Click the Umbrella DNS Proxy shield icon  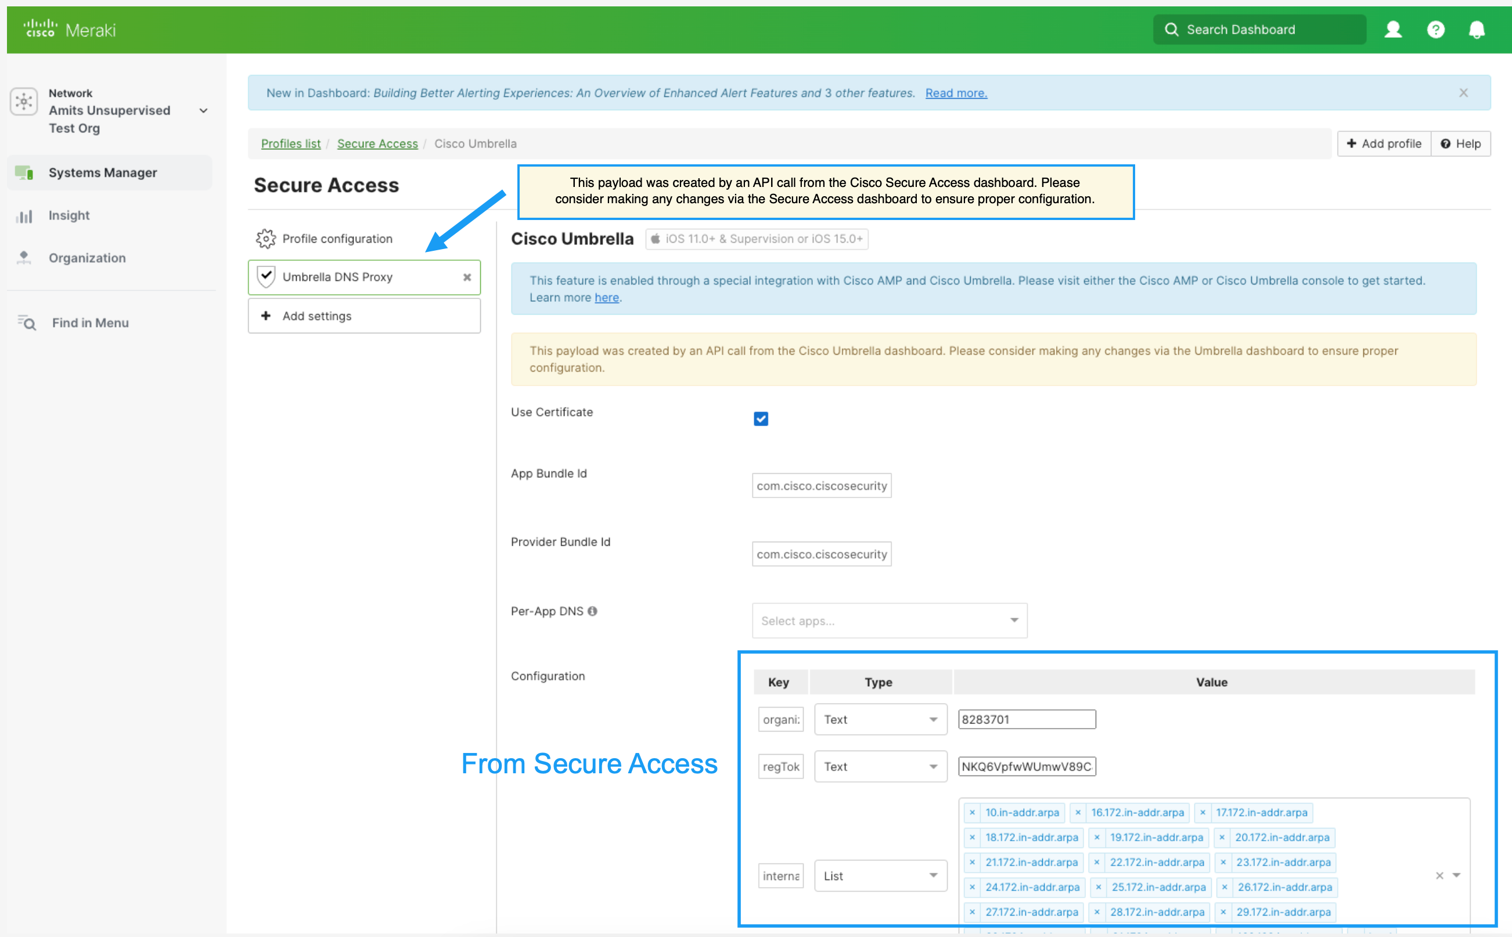[x=266, y=276]
